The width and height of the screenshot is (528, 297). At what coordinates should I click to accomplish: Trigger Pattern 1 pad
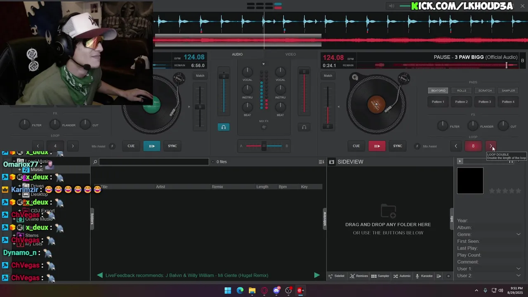coord(438,101)
